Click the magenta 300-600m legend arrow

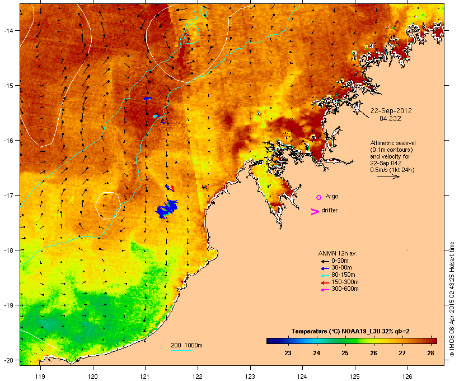coord(325,290)
